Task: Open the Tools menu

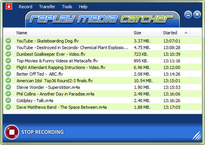Action: [67, 7]
